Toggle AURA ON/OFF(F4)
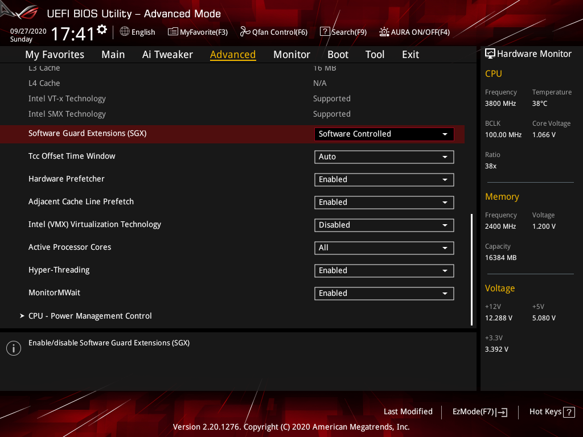The height and width of the screenshot is (437, 583). pos(414,32)
